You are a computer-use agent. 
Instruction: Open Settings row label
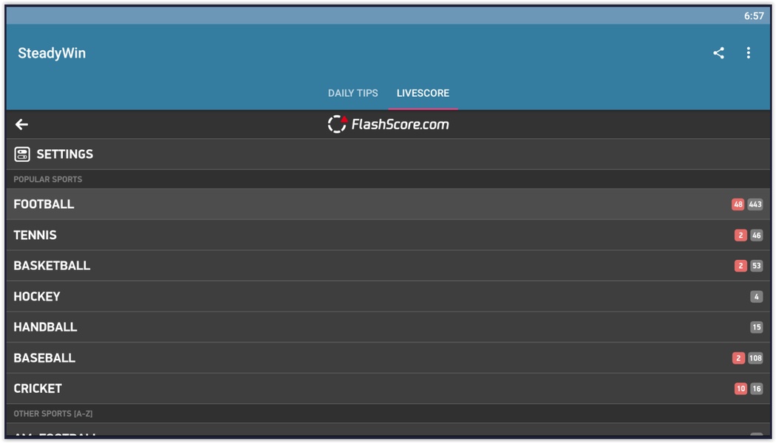pos(65,154)
